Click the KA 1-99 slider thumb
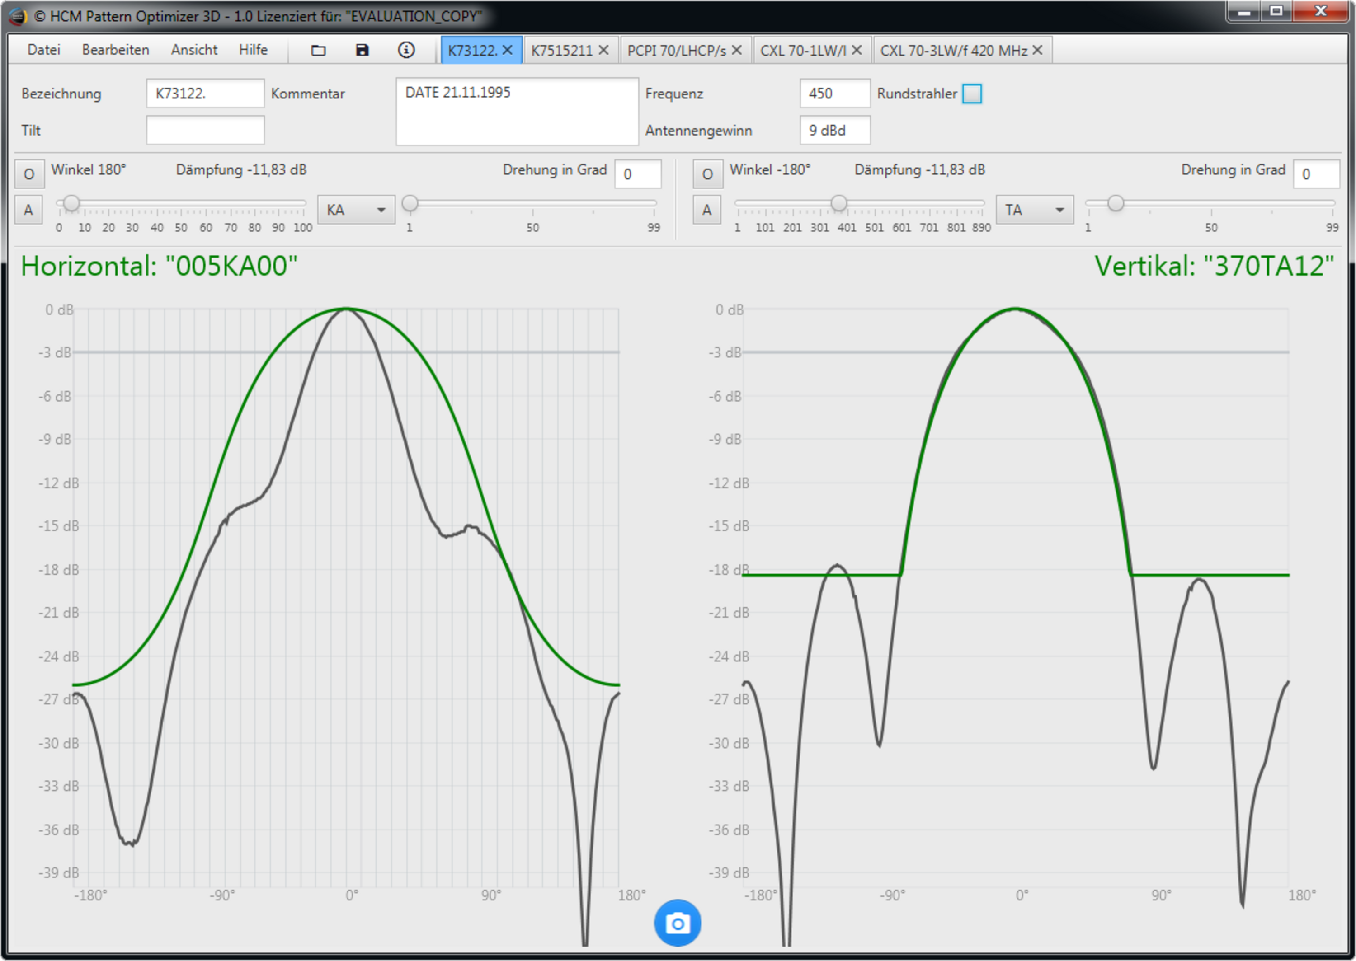This screenshot has height=961, width=1356. tap(410, 203)
